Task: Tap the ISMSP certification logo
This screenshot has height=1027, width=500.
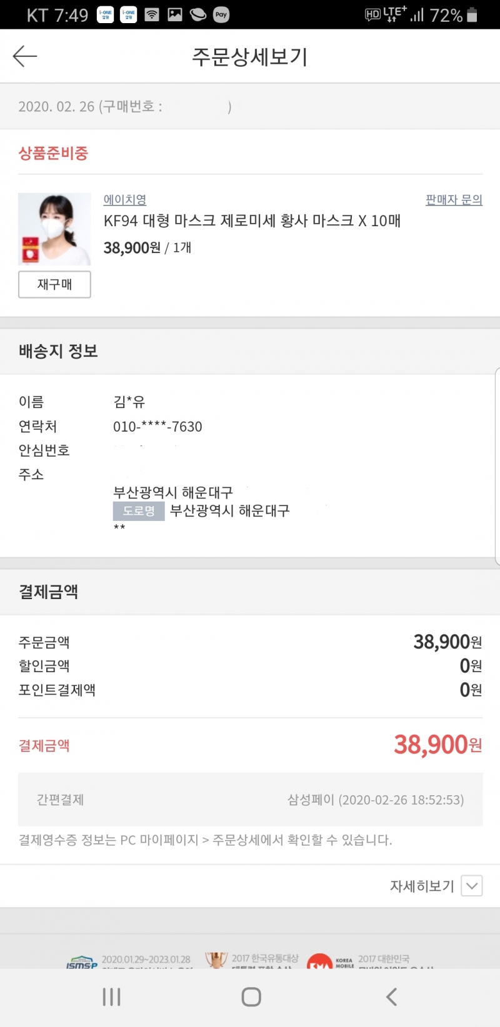Action: coord(82,962)
